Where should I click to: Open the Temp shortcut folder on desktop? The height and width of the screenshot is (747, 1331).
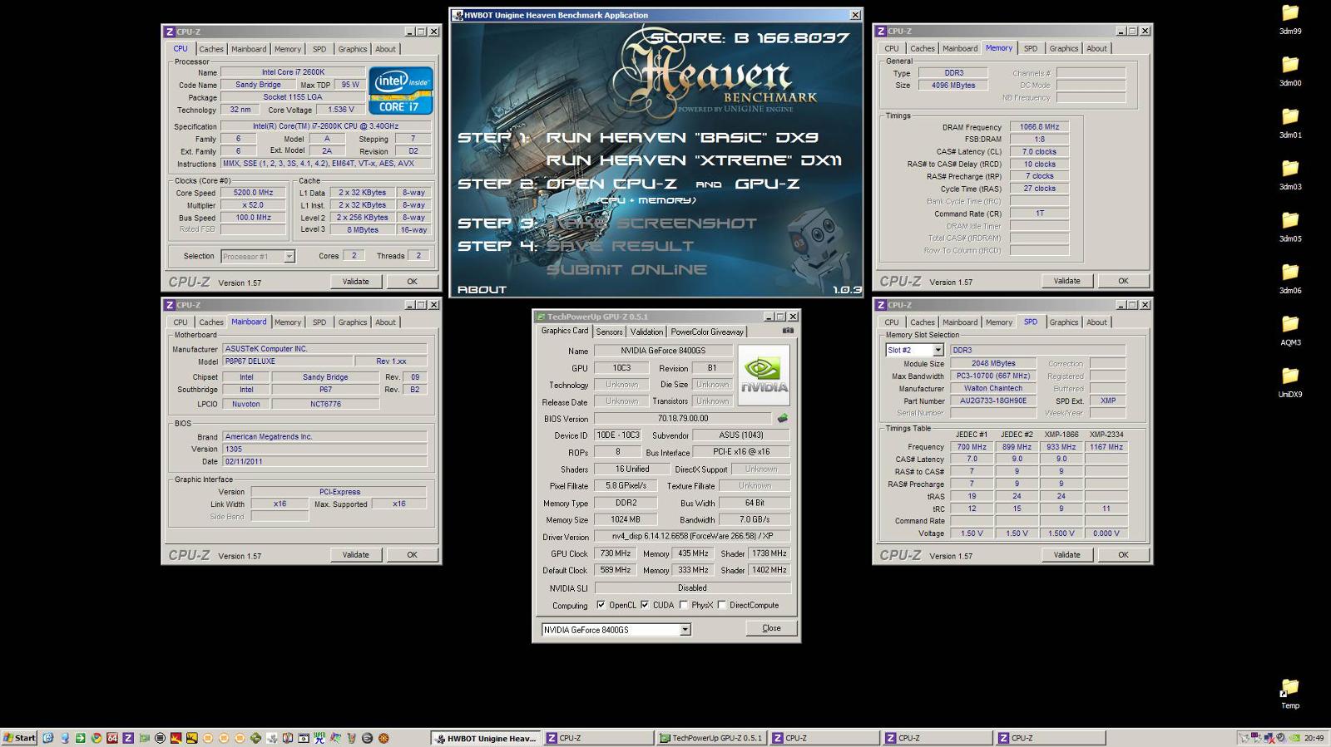pos(1290,693)
